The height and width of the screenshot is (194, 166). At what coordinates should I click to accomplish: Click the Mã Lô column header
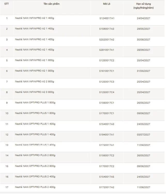click(107, 4)
